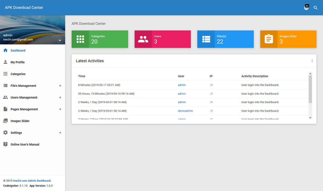
Task: Expand the admin account dropdown arrow
Action: (60, 40)
